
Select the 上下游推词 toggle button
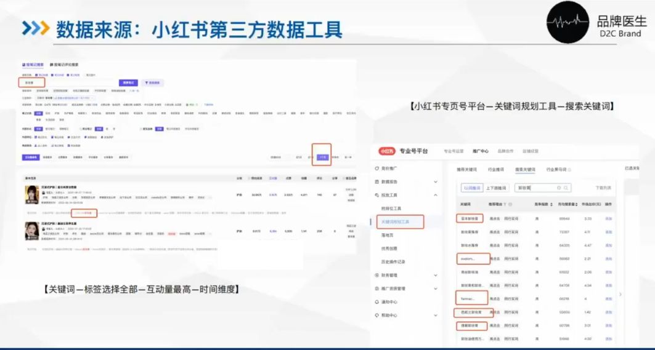pyautogui.click(x=495, y=188)
